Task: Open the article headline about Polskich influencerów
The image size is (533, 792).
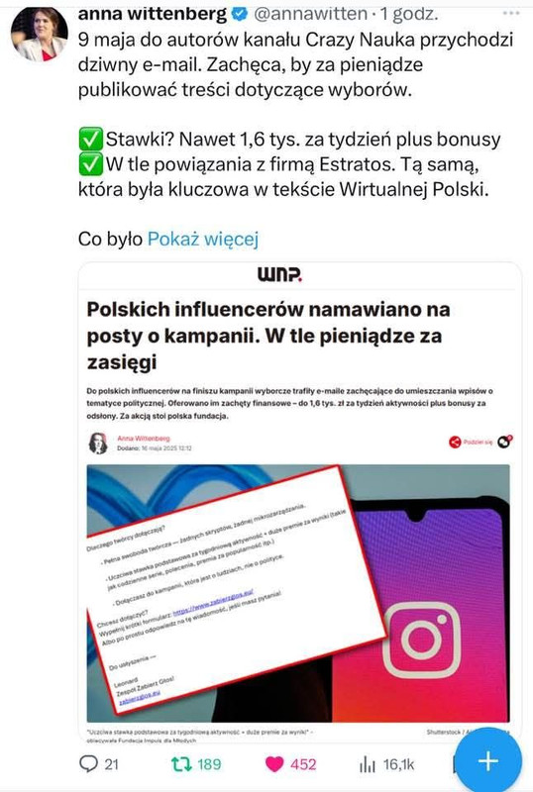Action: pyautogui.click(x=268, y=336)
